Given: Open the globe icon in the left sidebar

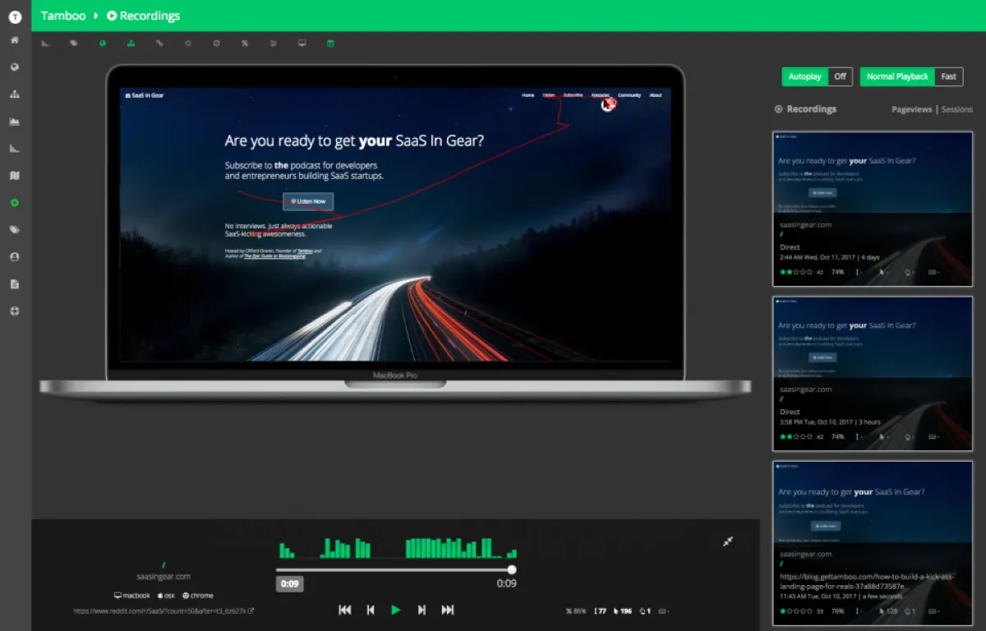Looking at the screenshot, I should pos(15,67).
